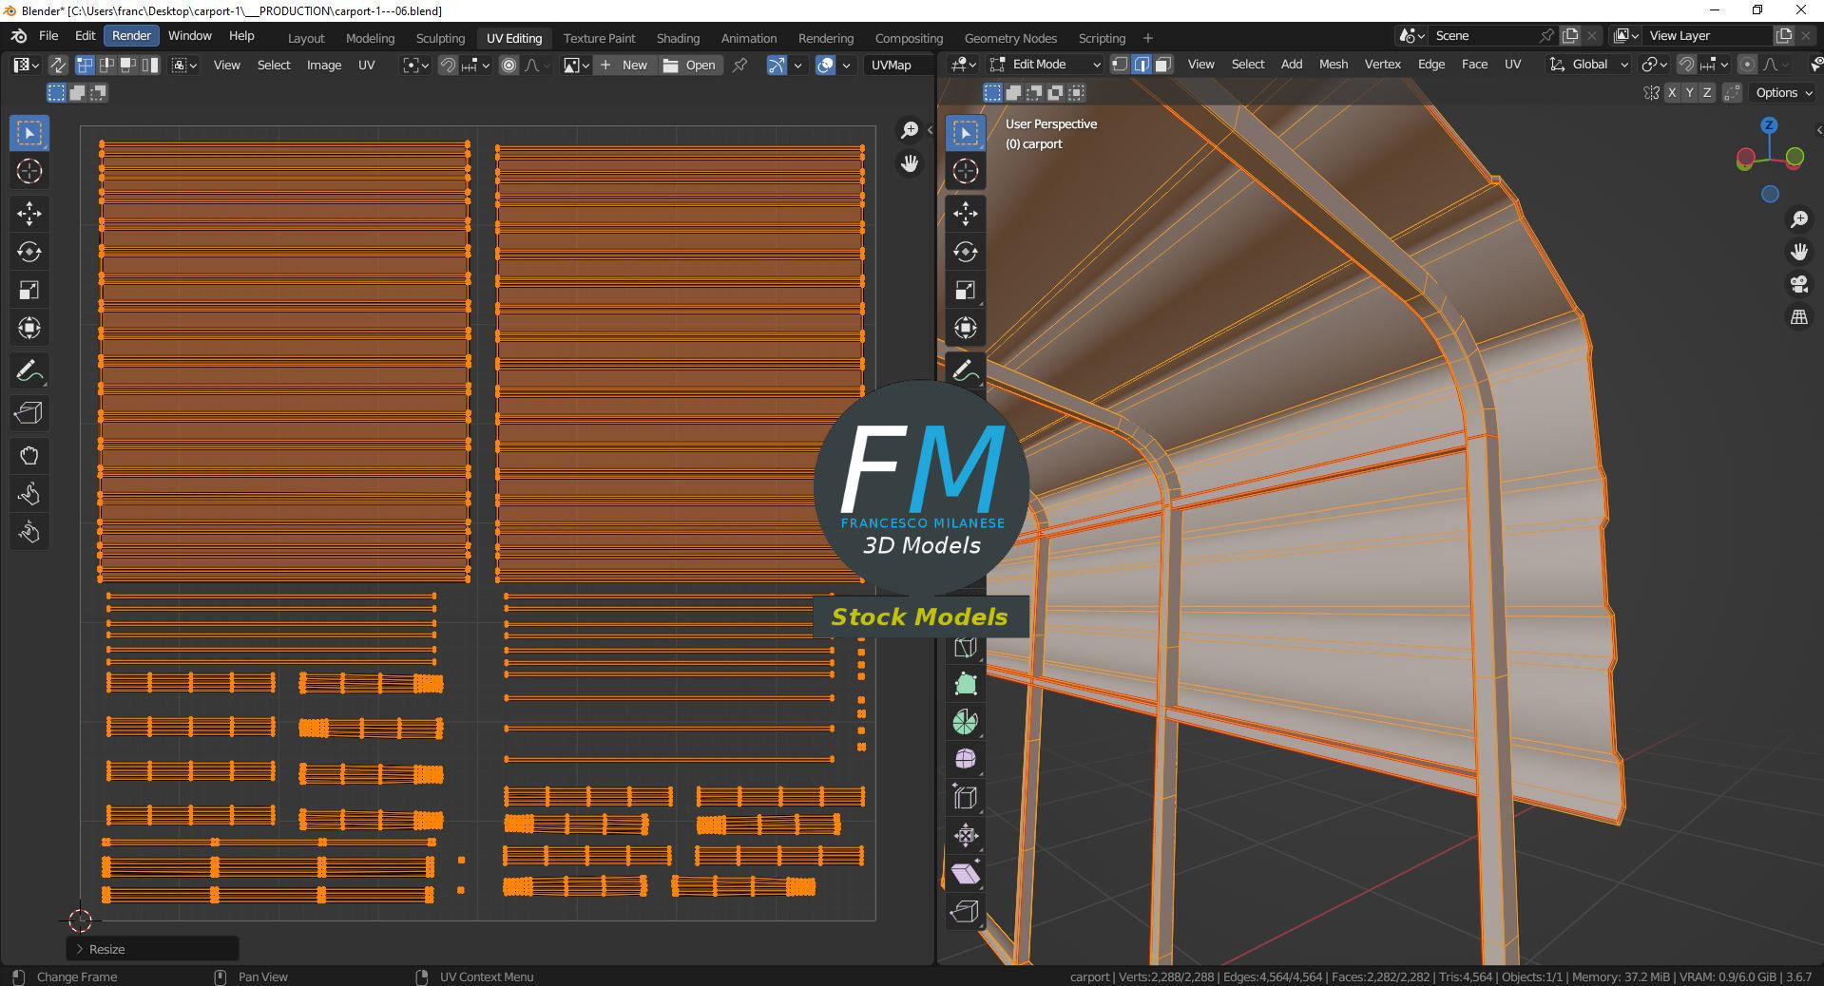Select the Transform tool in UV editor
This screenshot has width=1824, height=986.
click(x=29, y=328)
